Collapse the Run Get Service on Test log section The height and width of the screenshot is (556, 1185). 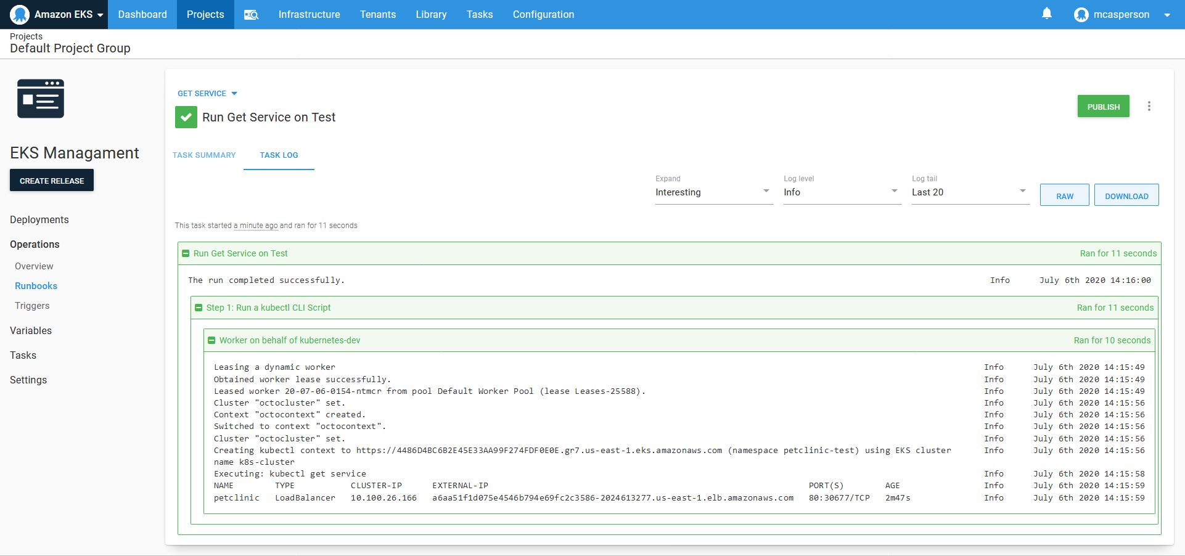click(186, 253)
